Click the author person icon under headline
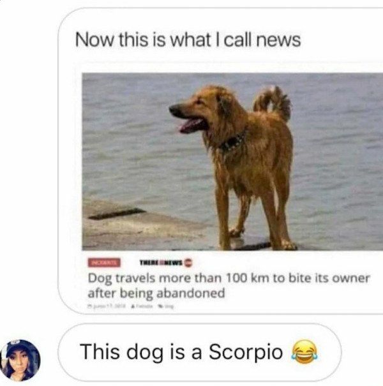This screenshot has width=383, height=386. pyautogui.click(x=133, y=306)
